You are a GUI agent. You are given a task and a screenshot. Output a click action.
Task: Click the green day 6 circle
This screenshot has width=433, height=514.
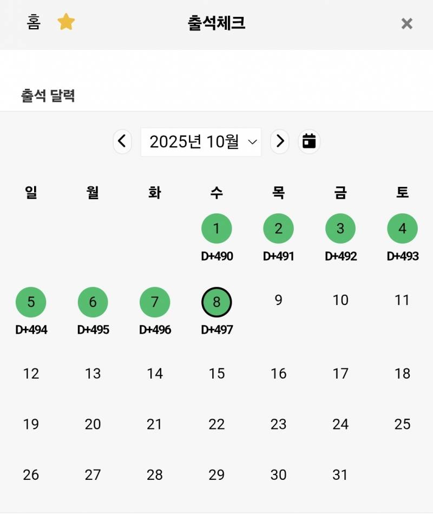click(93, 302)
